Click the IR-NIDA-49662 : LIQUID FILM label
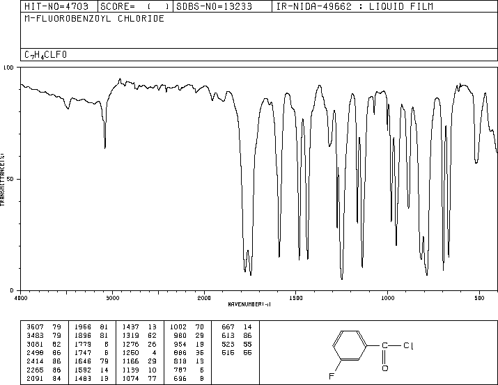Viewport: 498px width, 385px height. 355,6
